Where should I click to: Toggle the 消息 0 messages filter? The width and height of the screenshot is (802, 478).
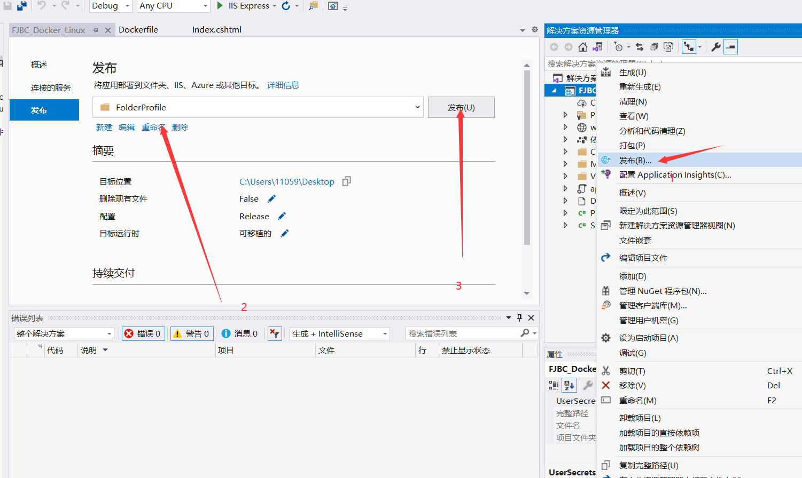coord(240,333)
